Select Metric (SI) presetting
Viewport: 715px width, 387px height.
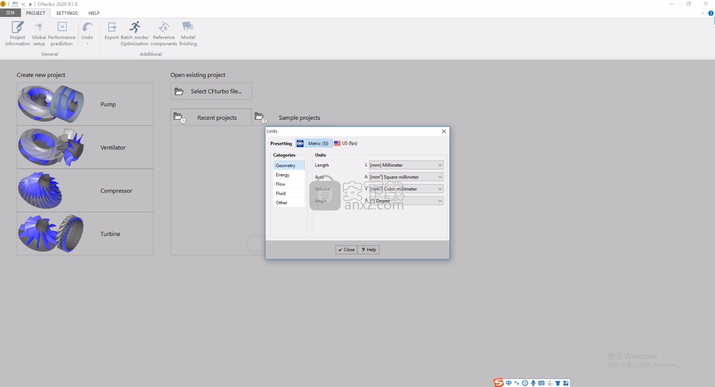[x=314, y=143]
